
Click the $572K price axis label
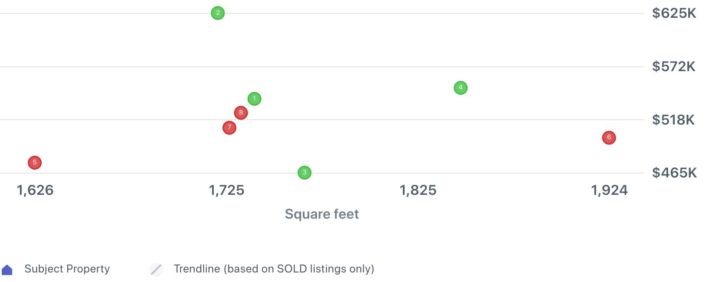click(x=673, y=67)
